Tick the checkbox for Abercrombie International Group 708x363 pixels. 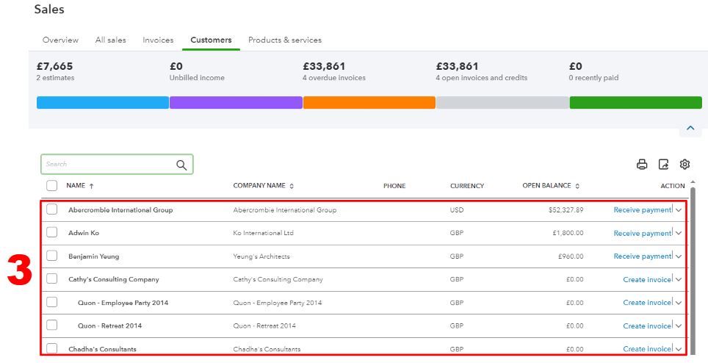click(52, 209)
